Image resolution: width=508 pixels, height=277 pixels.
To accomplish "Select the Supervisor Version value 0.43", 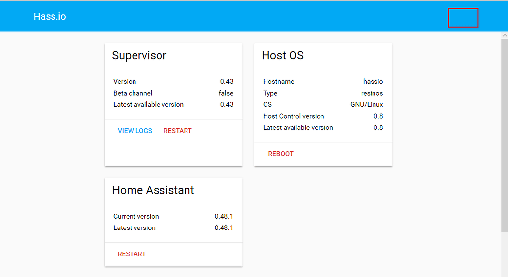I will (x=227, y=81).
